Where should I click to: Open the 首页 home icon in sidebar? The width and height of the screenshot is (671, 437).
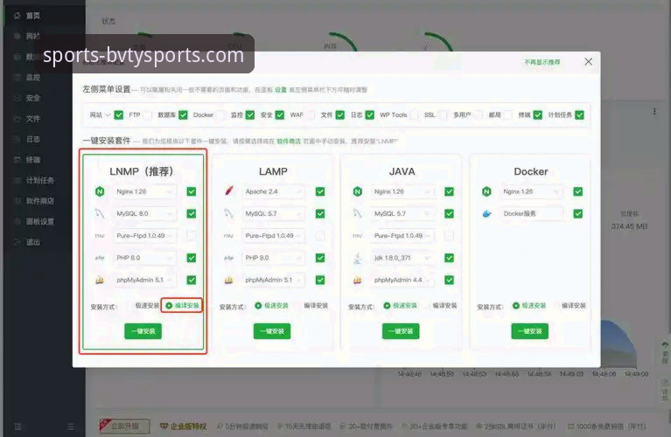tap(17, 16)
